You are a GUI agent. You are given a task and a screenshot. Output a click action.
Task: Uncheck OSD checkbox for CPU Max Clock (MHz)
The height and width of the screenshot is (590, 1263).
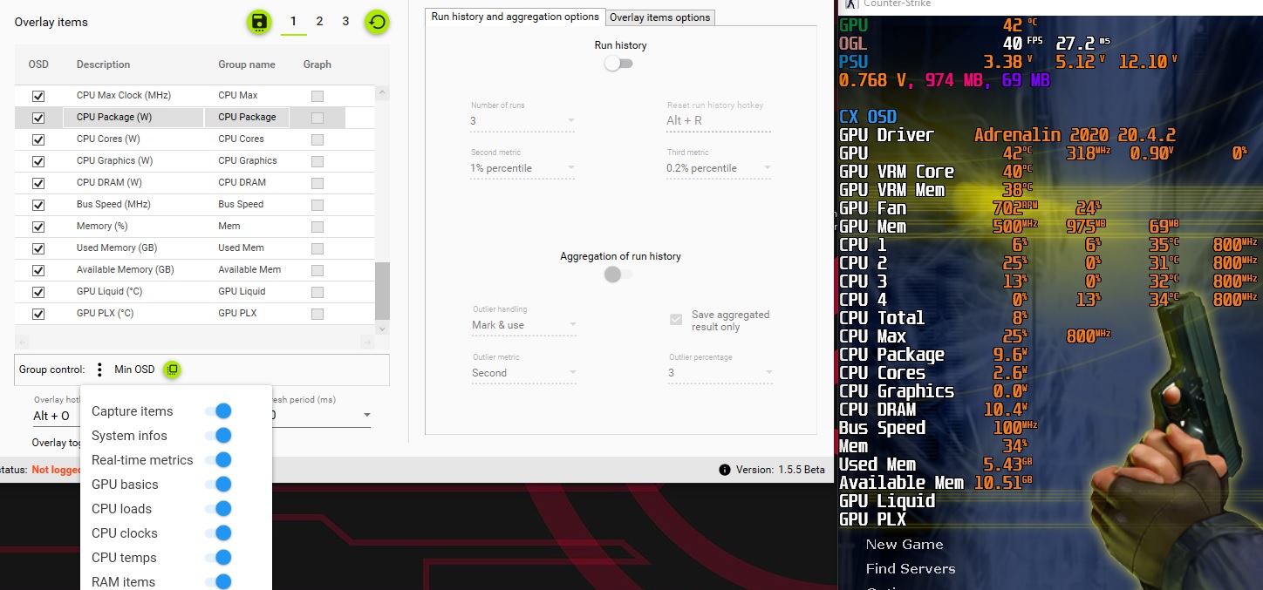click(38, 96)
